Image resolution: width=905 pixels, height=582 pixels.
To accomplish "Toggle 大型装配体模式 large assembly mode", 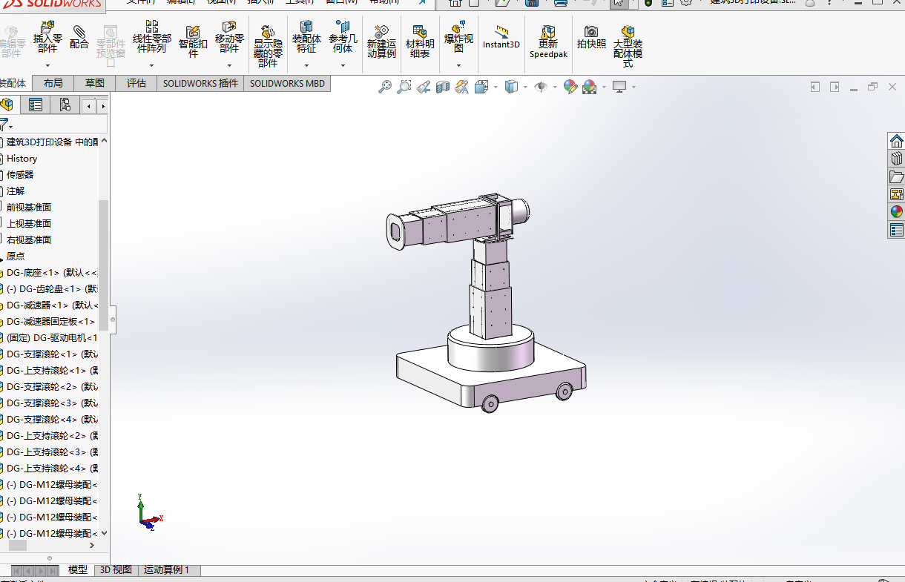I will (x=628, y=42).
